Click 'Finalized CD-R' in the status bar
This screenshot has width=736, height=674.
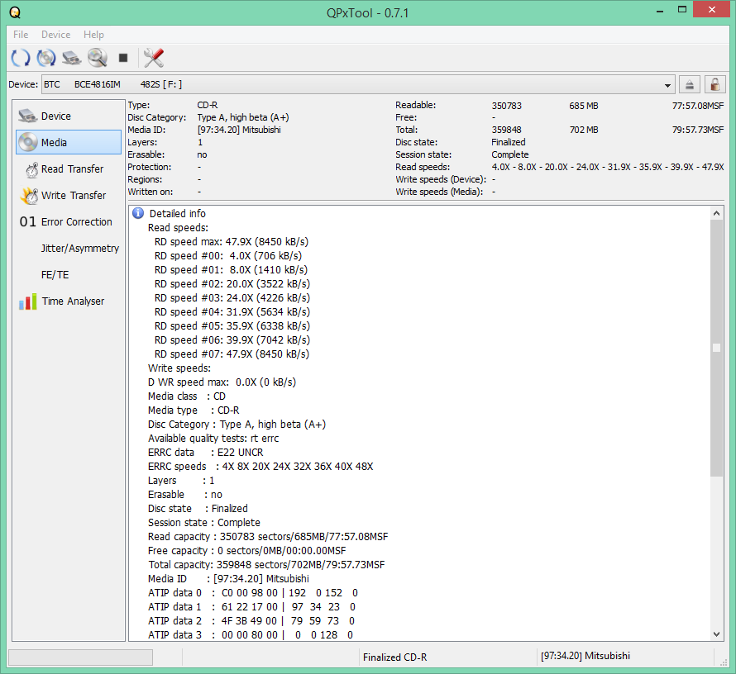tap(394, 657)
